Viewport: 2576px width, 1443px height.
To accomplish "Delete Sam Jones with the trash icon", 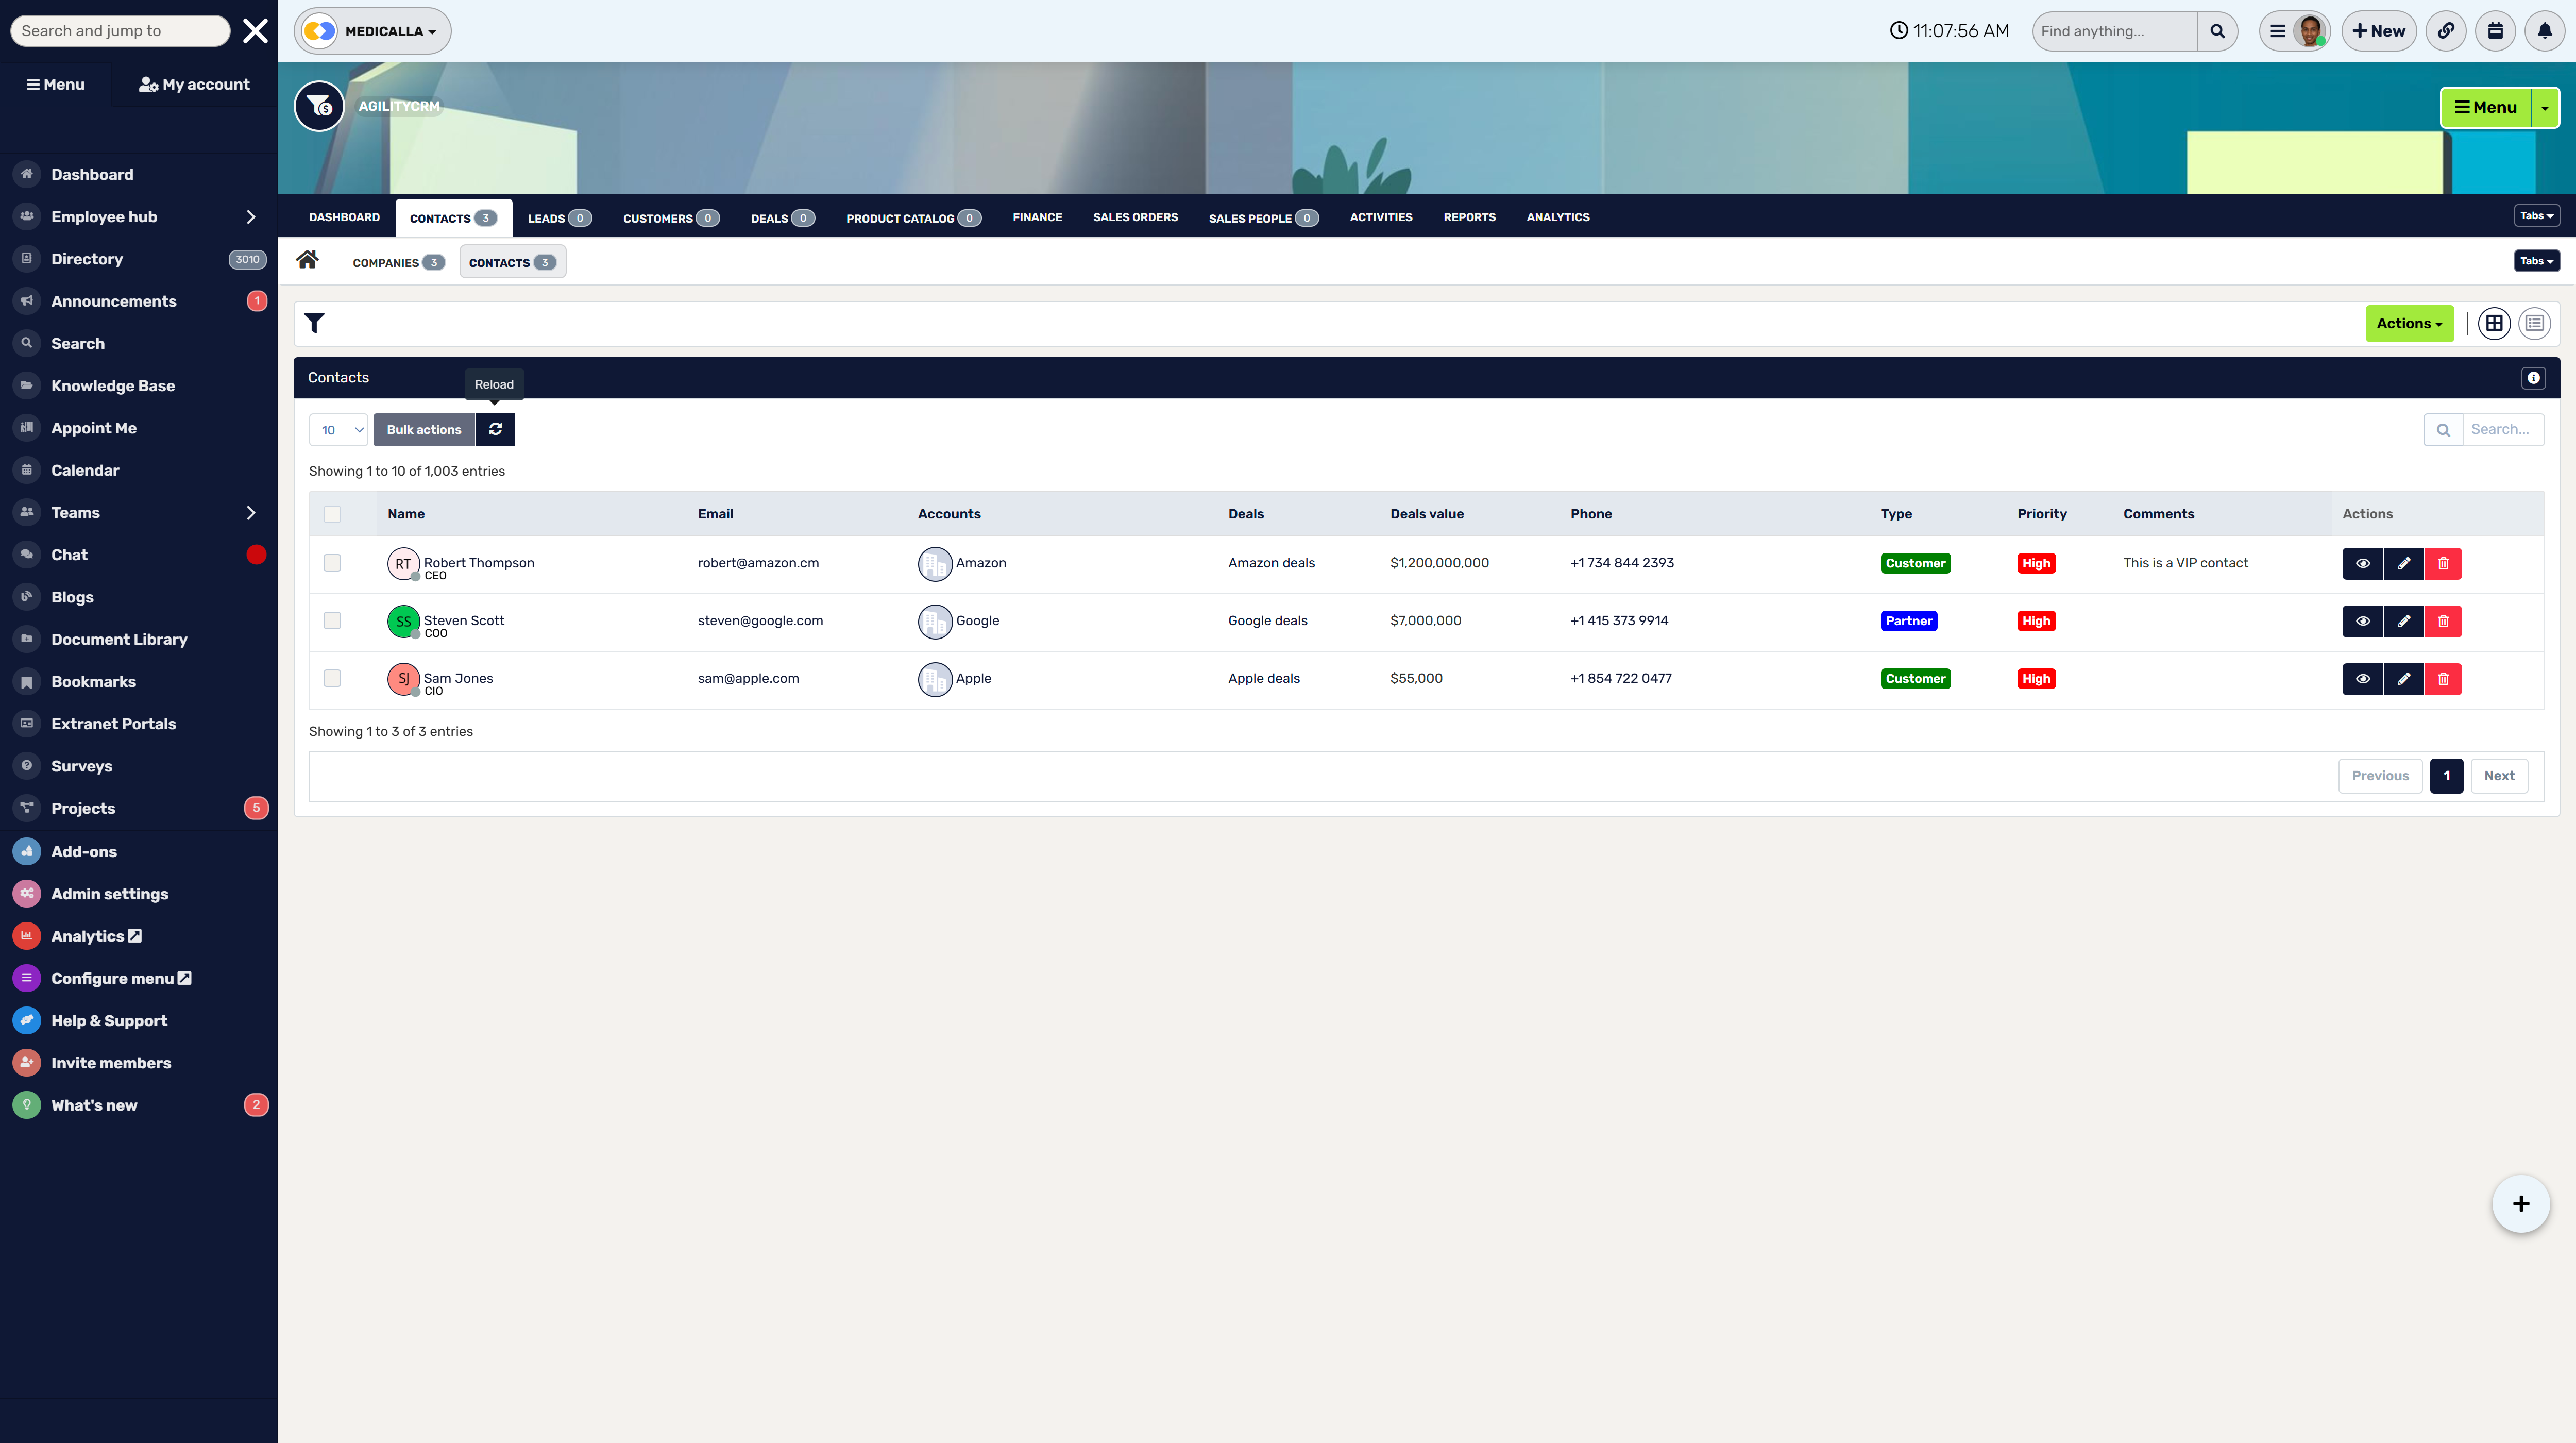I will (2444, 678).
